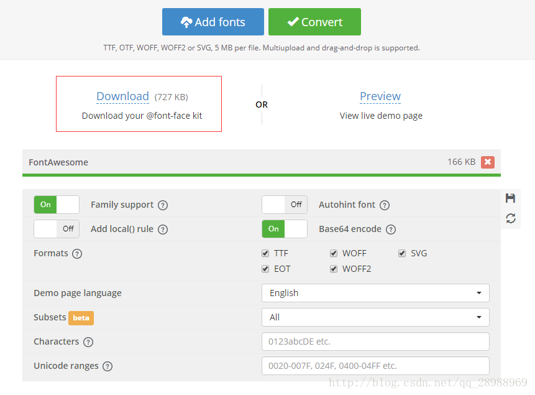
Task: Click the Base64 encode help question mark
Action: [x=391, y=230]
